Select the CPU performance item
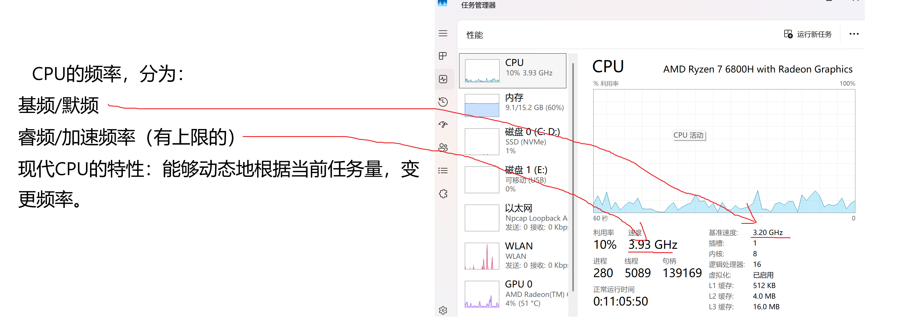The image size is (911, 323). [512, 71]
